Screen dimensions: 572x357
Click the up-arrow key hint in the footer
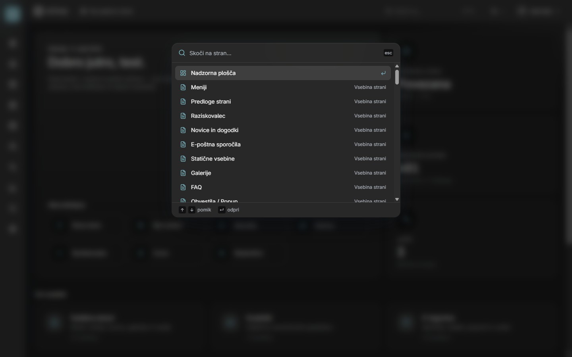(182, 210)
